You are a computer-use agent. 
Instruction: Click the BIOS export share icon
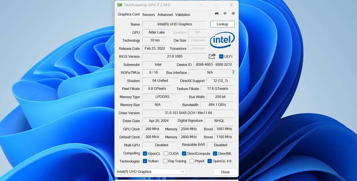tap(212, 56)
